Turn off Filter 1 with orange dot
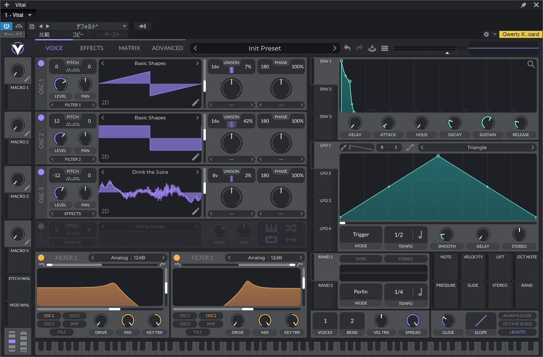This screenshot has height=357, width=543. [41, 257]
